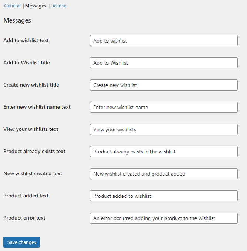Focus the 'Product added to wishlist' input
Screen dimensions: 247x251
coord(164,196)
